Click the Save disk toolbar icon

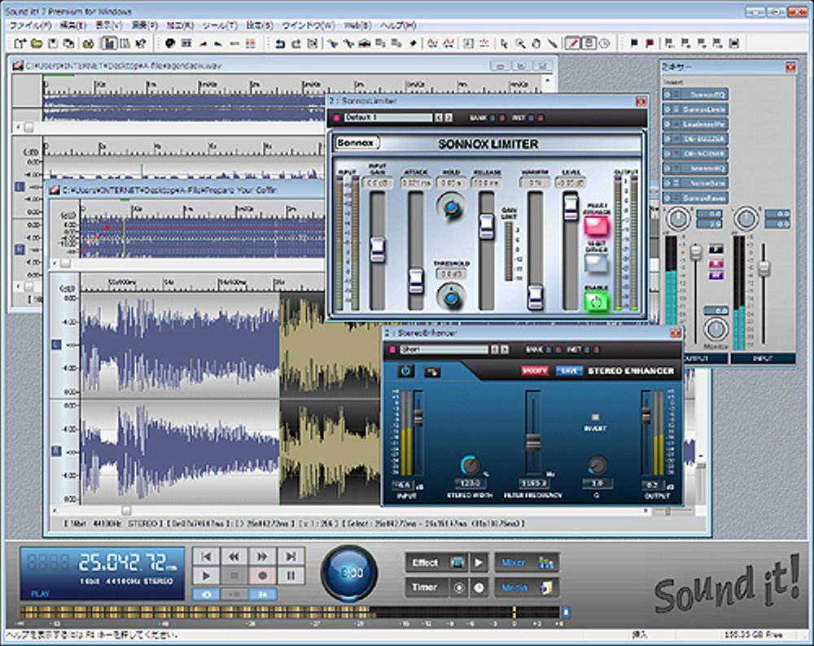pos(52,44)
